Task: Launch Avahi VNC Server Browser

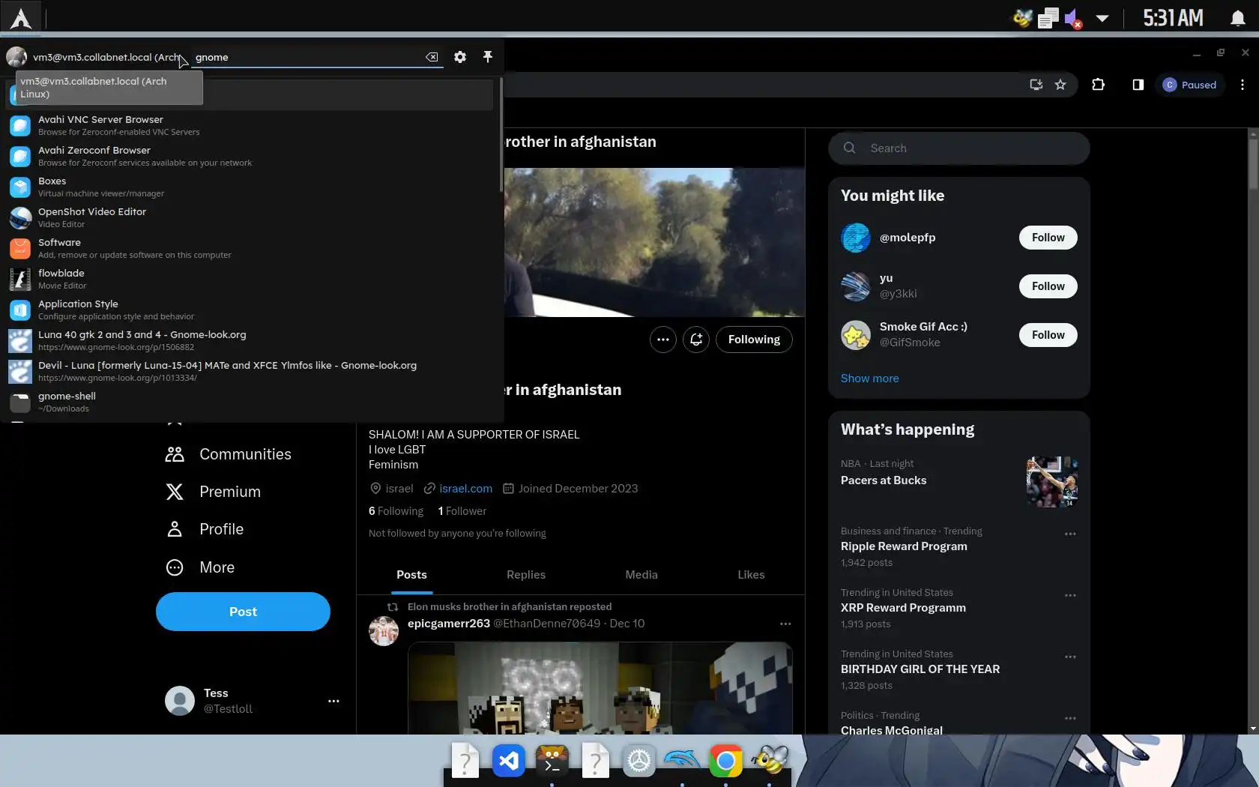Action: point(251,125)
